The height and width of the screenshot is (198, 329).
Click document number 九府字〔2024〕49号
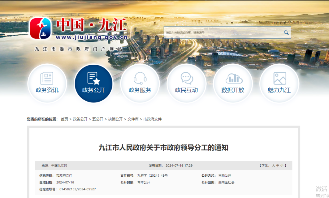coord(152,175)
